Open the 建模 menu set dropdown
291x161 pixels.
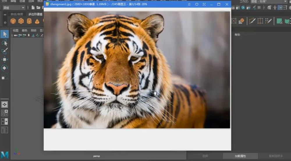[x=14, y=8]
